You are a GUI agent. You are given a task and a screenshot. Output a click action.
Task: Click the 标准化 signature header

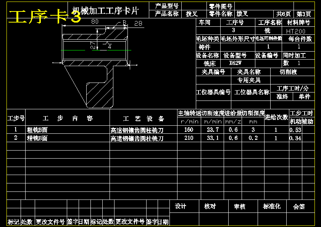[x=272, y=206]
